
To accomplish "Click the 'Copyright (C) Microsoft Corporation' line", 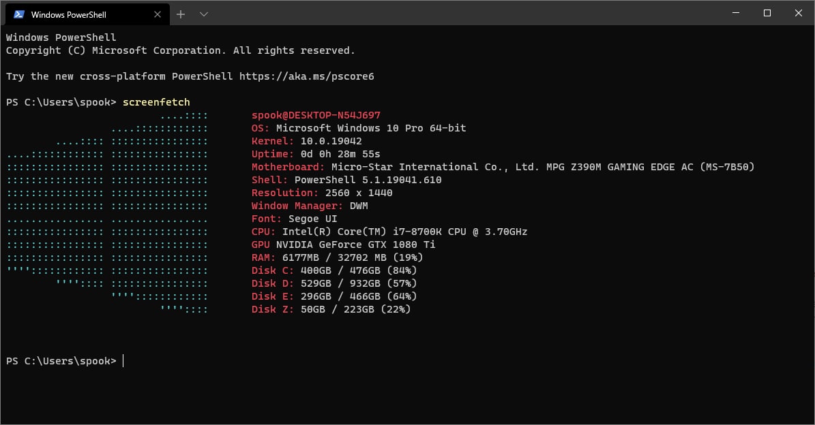I will coord(180,50).
